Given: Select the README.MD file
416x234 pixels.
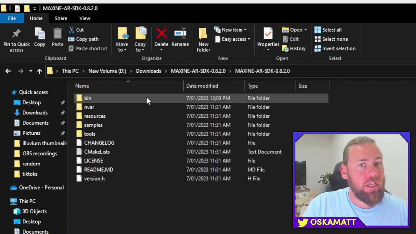Looking at the screenshot, I should (98, 170).
